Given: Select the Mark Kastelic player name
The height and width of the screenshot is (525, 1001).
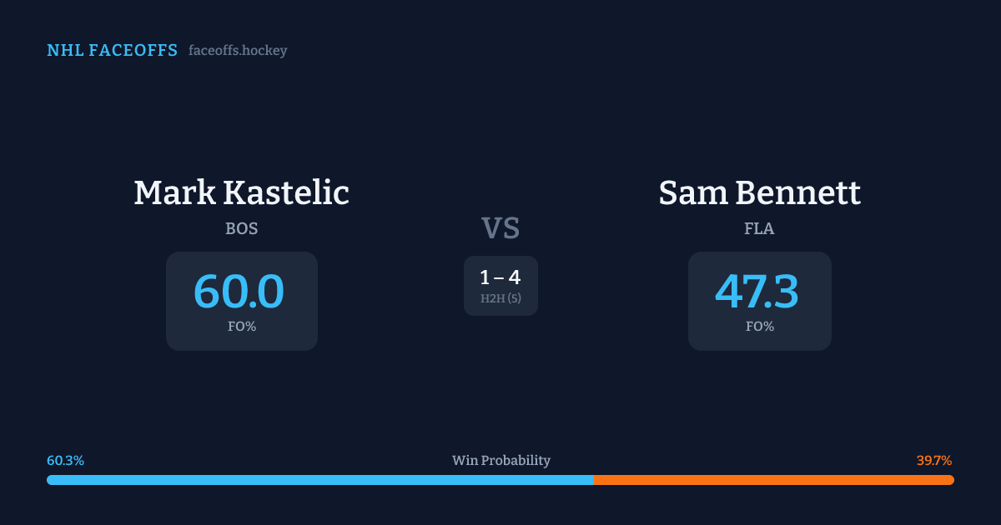Looking at the screenshot, I should pos(241,193).
